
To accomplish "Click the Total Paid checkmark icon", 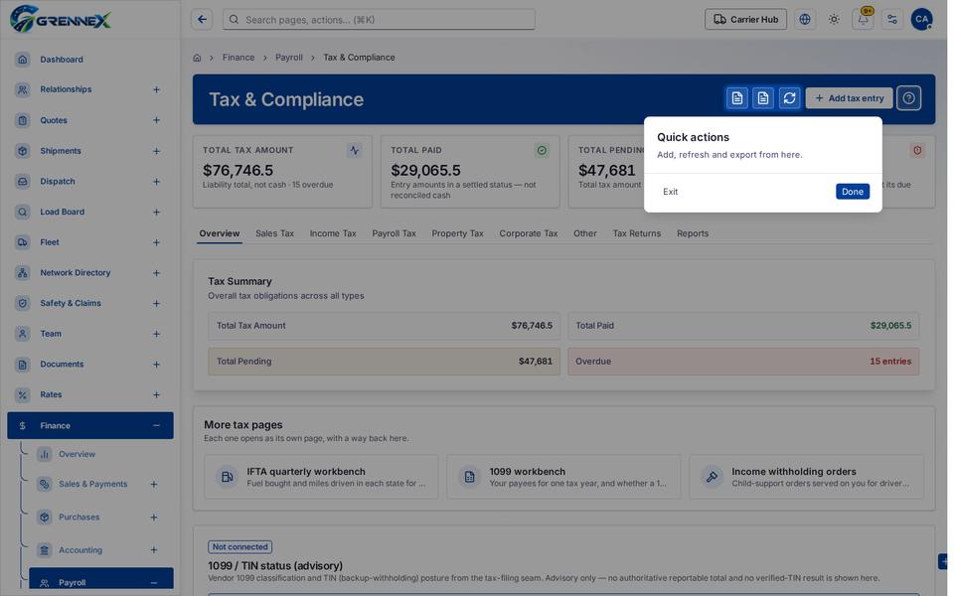I will tap(542, 150).
